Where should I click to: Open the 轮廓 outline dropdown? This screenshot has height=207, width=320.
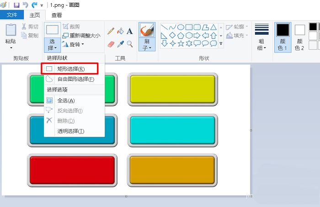(x=237, y=27)
